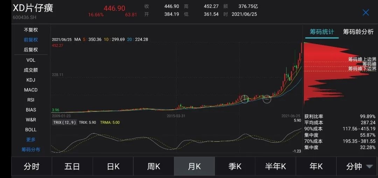Switch to 五日 chart
The height and width of the screenshot is (178, 378).
pyautogui.click(x=72, y=166)
